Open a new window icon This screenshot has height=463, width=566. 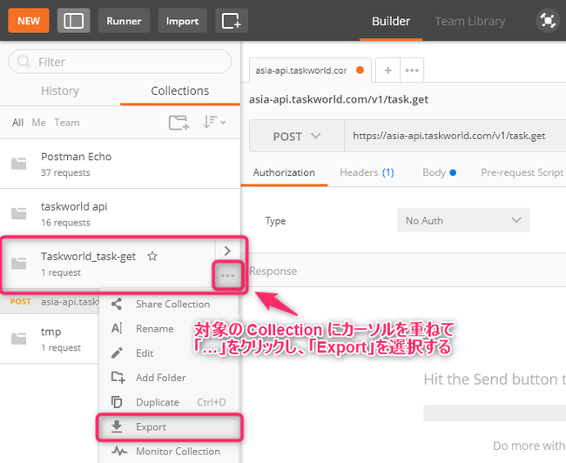(232, 21)
